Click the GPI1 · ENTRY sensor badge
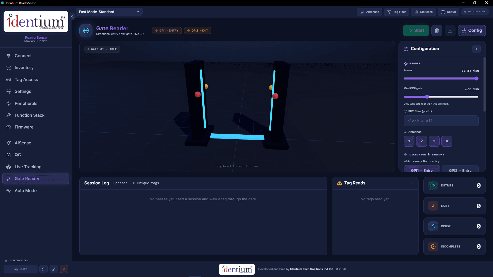Viewport: 493px width, 277px height. point(167,31)
